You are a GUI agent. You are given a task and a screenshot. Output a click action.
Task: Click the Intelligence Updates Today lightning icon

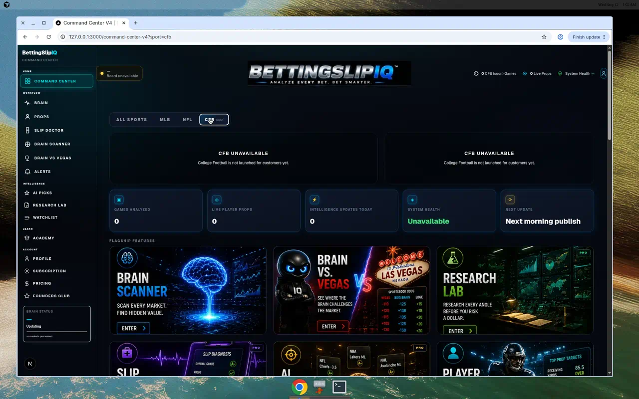[315, 200]
